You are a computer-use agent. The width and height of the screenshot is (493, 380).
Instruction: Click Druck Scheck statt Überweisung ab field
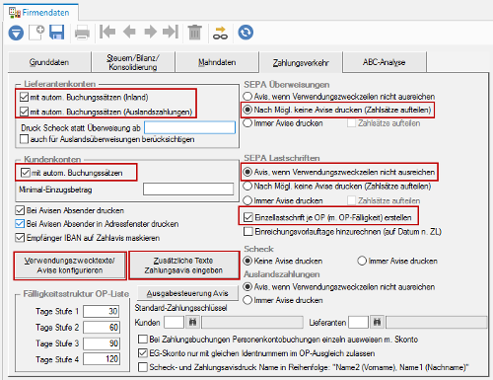(x=190, y=127)
